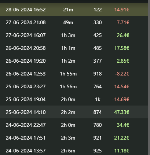Viewport: 150px width, 155px height.
Task: Click the -14.91€ result value
Action: tap(121, 10)
